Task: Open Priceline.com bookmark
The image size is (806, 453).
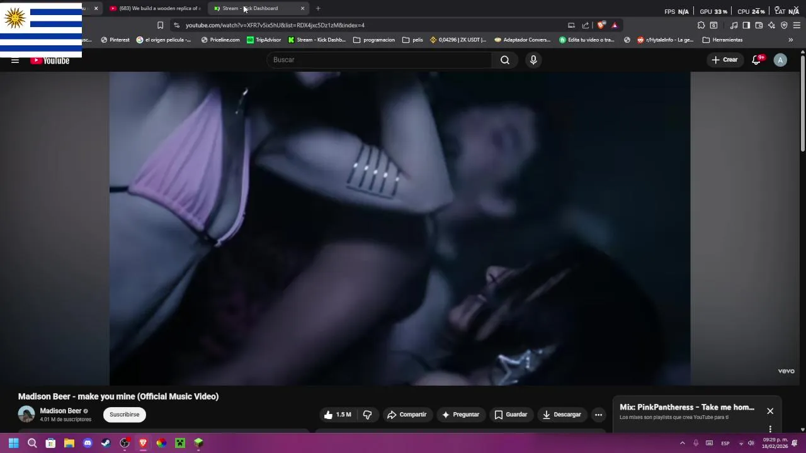Action: [220, 40]
